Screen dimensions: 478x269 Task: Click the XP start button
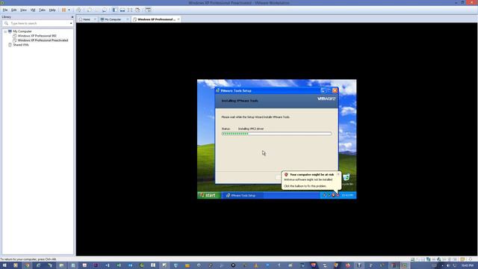208,195
